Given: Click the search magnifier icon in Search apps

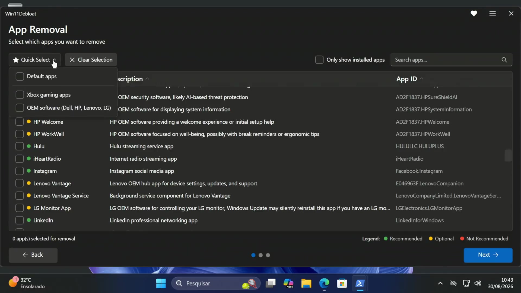Looking at the screenshot, I should [504, 60].
